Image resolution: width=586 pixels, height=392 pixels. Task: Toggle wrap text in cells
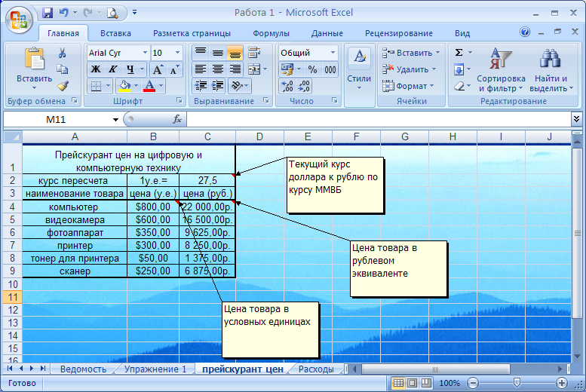click(254, 53)
